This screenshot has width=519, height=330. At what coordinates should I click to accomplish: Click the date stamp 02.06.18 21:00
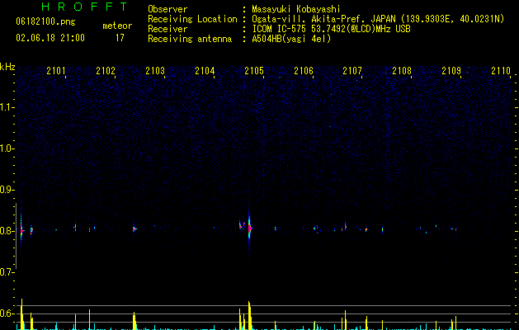click(x=50, y=38)
